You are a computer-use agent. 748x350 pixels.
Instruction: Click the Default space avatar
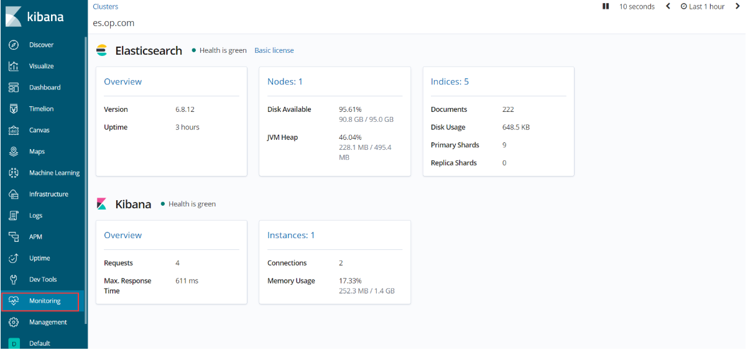point(14,344)
